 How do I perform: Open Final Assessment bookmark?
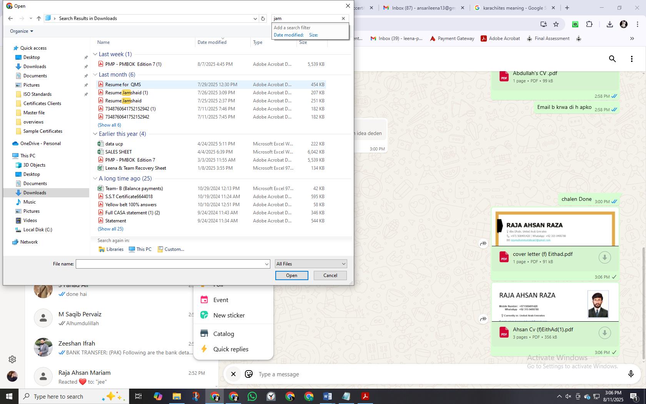tap(548, 38)
